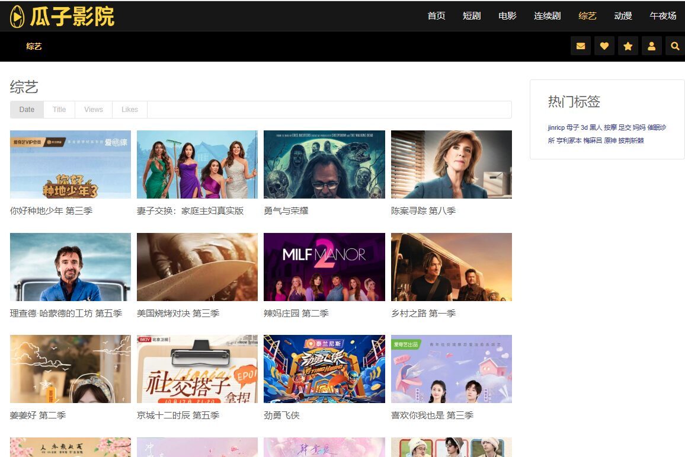
Task: Select 电影 in the top menu
Action: point(507,16)
